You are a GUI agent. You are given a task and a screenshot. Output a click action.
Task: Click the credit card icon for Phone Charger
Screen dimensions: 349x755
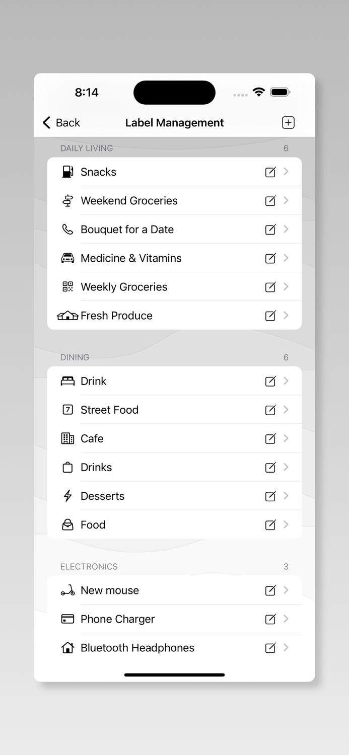click(67, 619)
